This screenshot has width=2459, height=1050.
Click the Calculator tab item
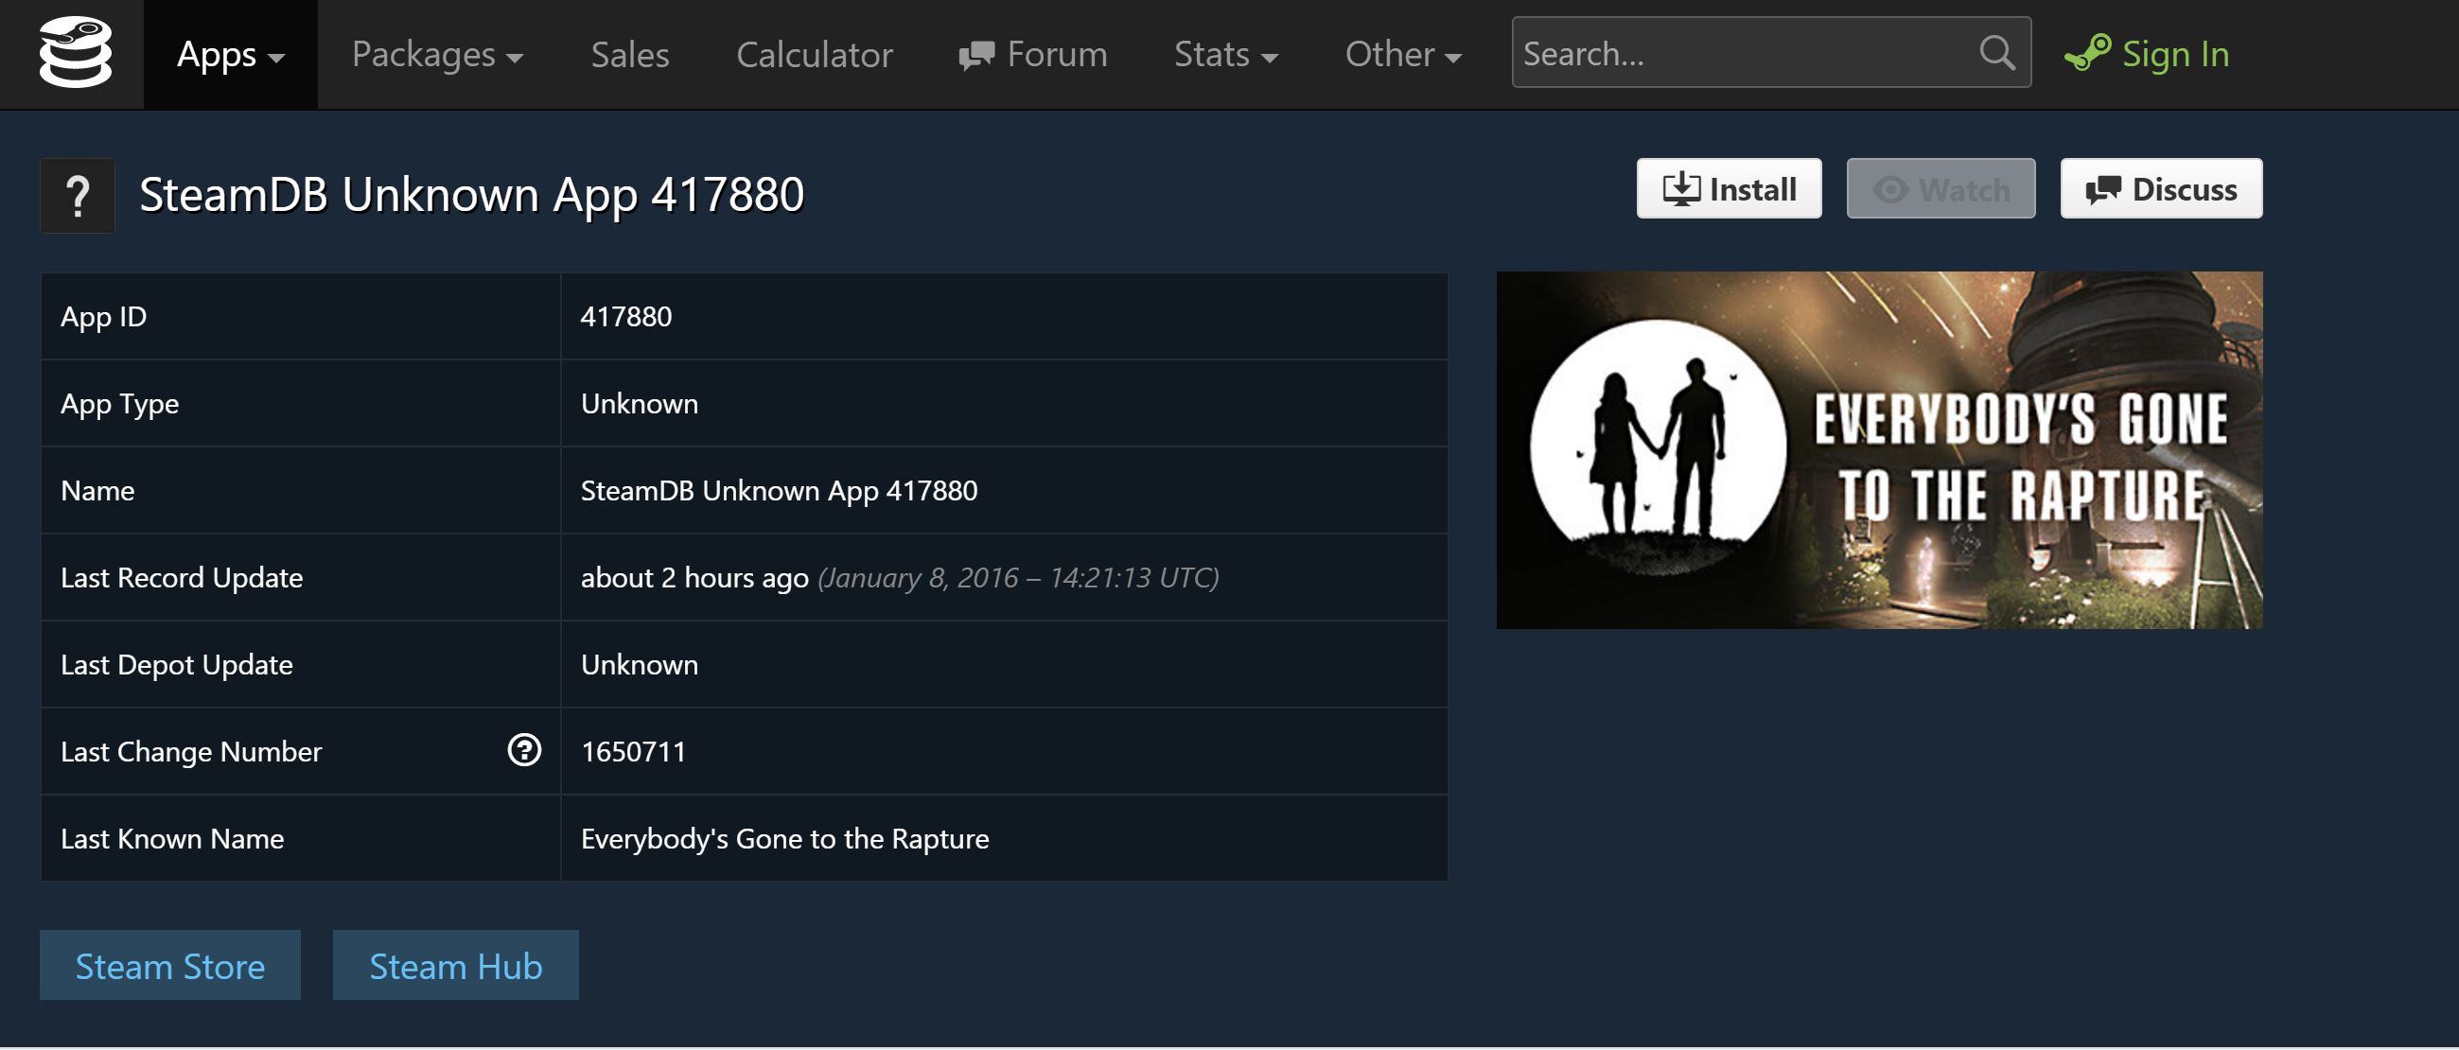(814, 52)
